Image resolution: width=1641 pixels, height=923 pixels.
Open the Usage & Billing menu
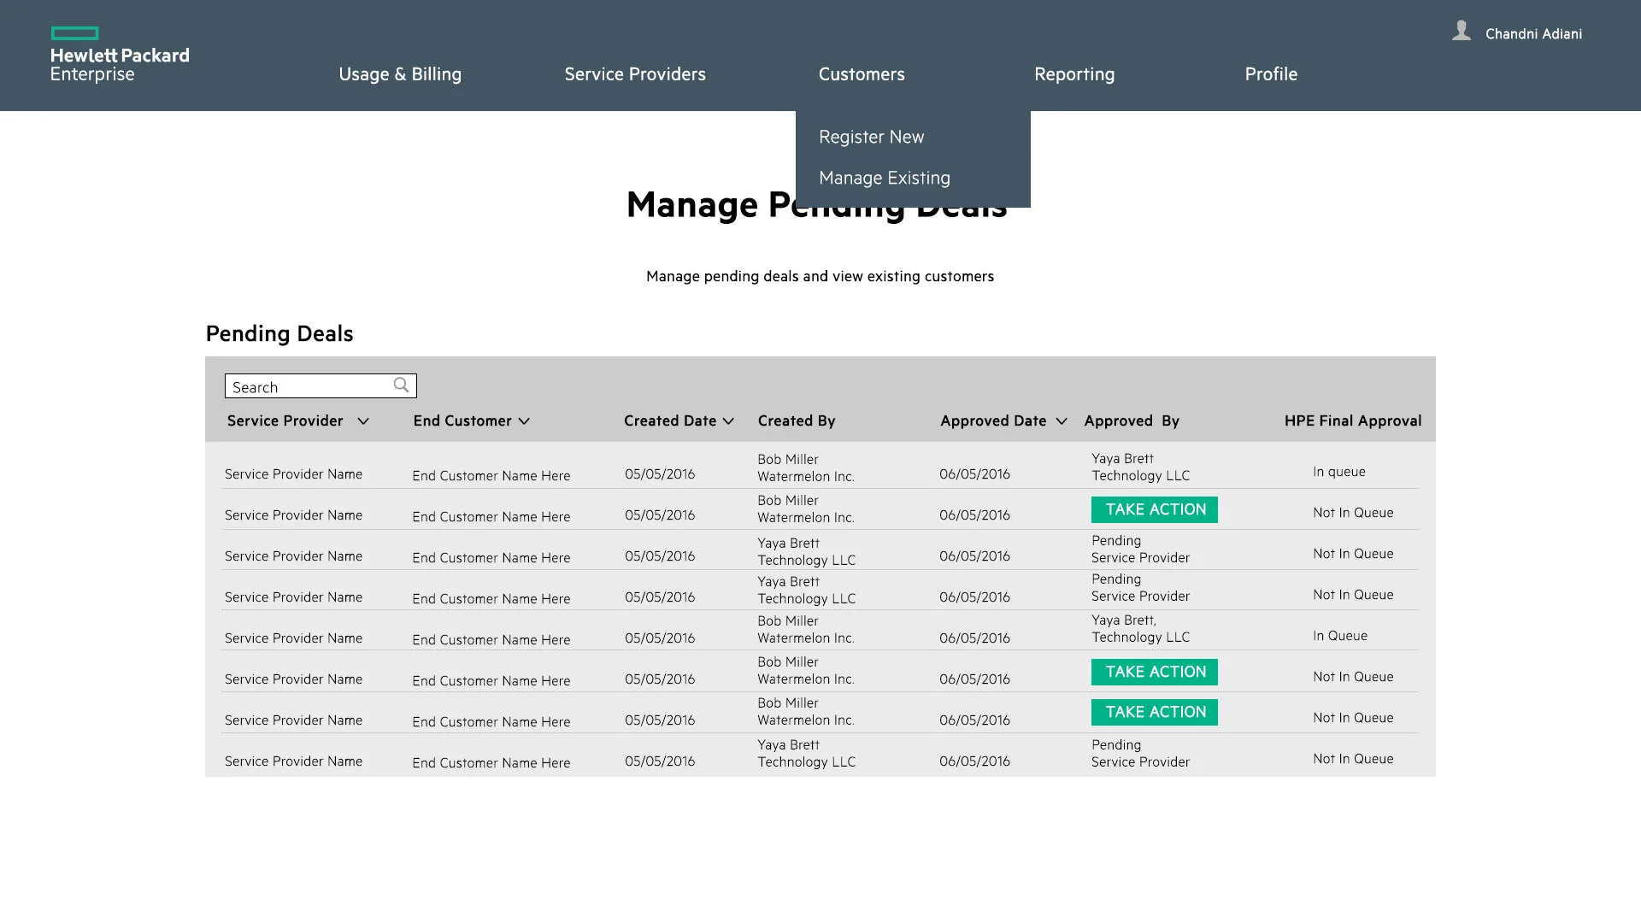pos(399,74)
